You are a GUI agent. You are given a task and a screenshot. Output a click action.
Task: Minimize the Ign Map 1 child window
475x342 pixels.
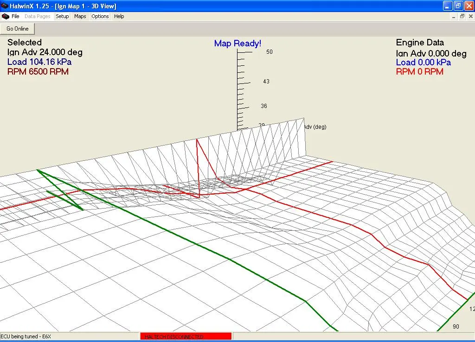click(x=453, y=16)
